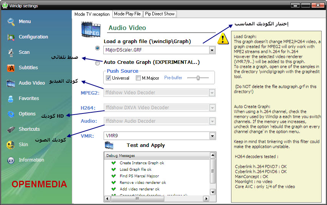Click debug messages scroll down arrow
The width and height of the screenshot is (327, 205).
click(x=213, y=192)
